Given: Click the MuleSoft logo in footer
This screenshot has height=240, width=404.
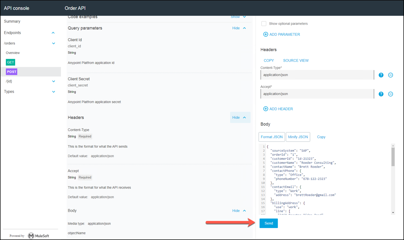Looking at the screenshot, I should coord(39,236).
